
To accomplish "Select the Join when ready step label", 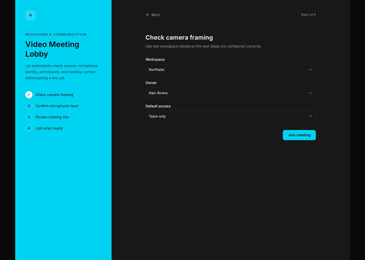I will [49, 128].
